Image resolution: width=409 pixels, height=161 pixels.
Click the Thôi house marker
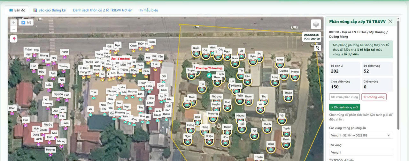[94, 97]
